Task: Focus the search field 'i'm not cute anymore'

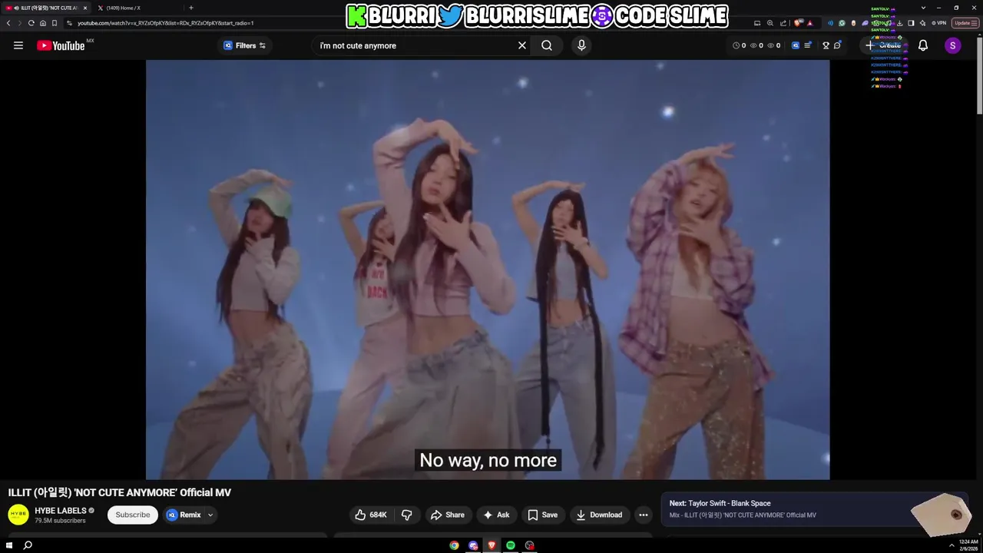Action: tap(415, 45)
